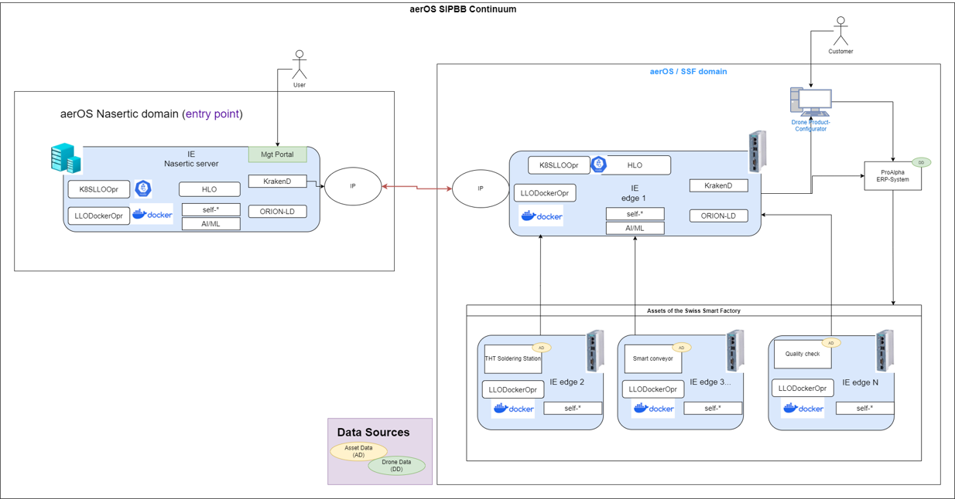Click the ProAlpha ERP-System box
This screenshot has width=955, height=499.
[892, 177]
